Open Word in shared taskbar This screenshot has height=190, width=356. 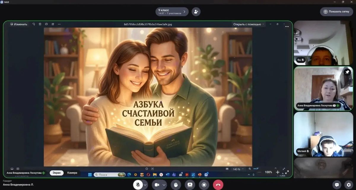coord(167,175)
